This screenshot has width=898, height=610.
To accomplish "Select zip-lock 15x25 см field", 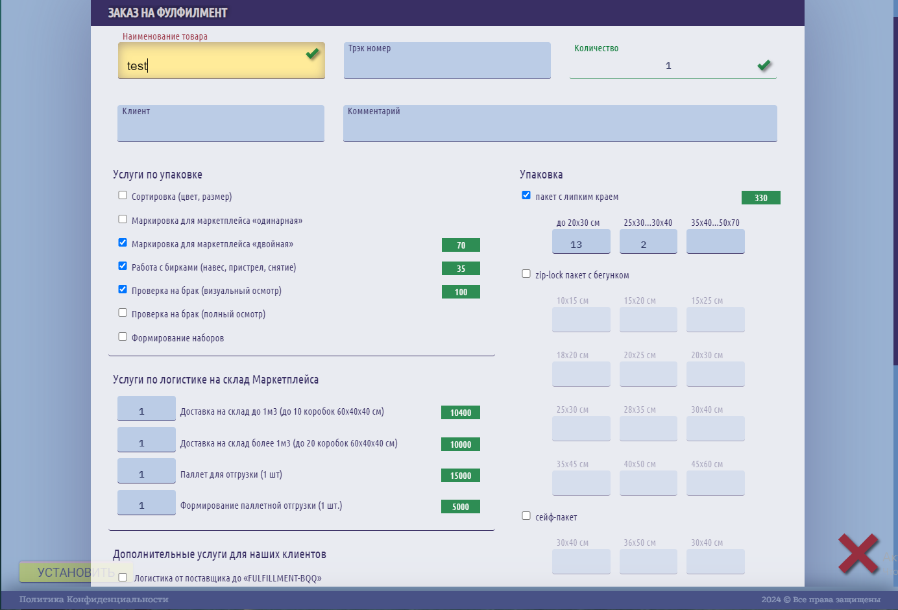I will tap(716, 320).
